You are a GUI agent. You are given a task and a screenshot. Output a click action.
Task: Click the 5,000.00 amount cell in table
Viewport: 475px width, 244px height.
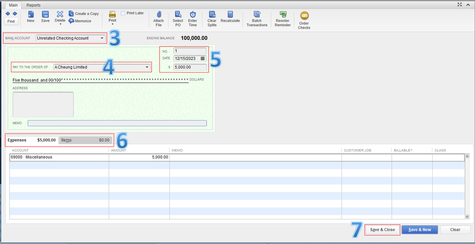pos(139,157)
